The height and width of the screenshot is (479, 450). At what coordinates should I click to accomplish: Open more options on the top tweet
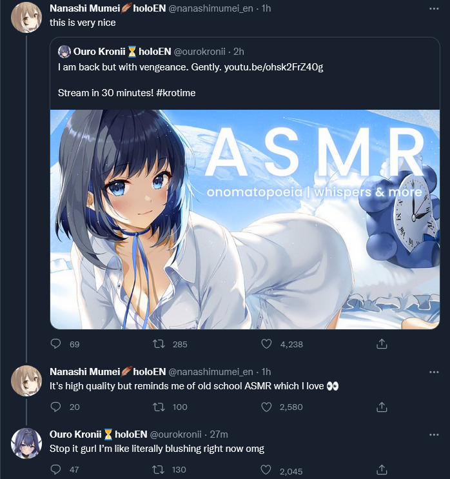click(434, 8)
